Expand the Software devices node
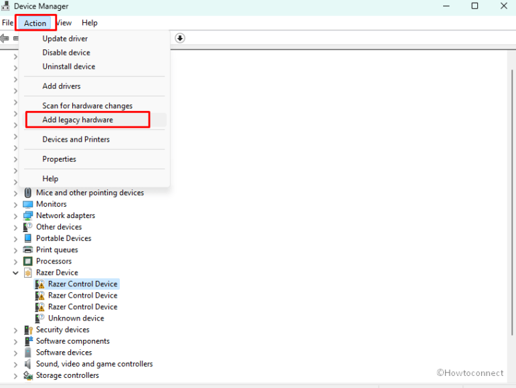516x388 pixels. click(15, 353)
